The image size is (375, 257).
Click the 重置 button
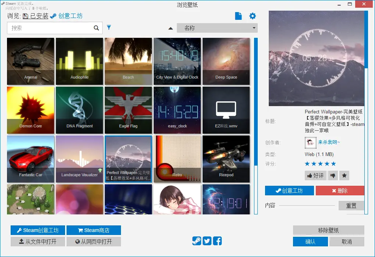pos(351,205)
